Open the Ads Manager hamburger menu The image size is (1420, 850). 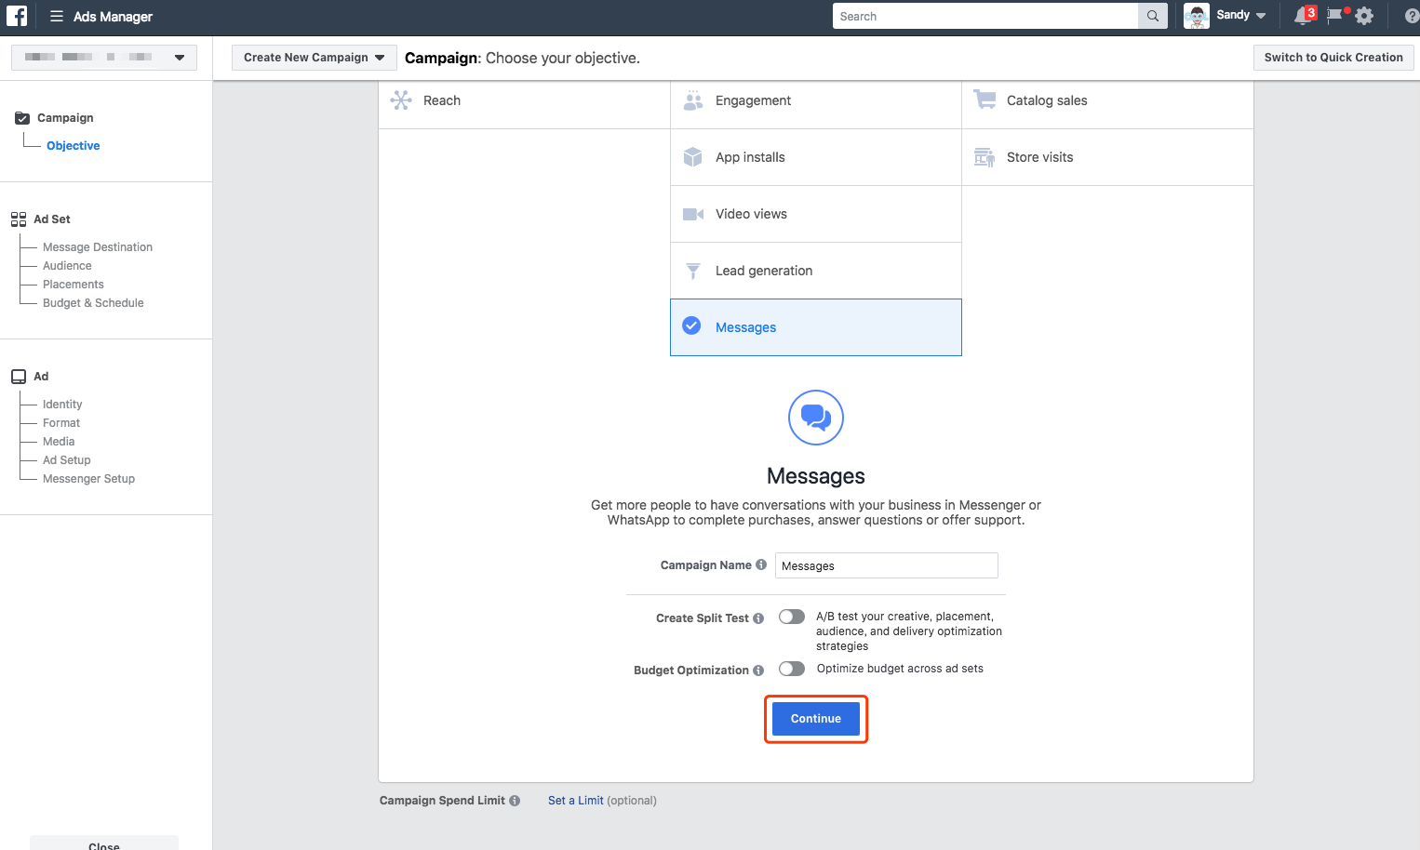[x=57, y=16]
